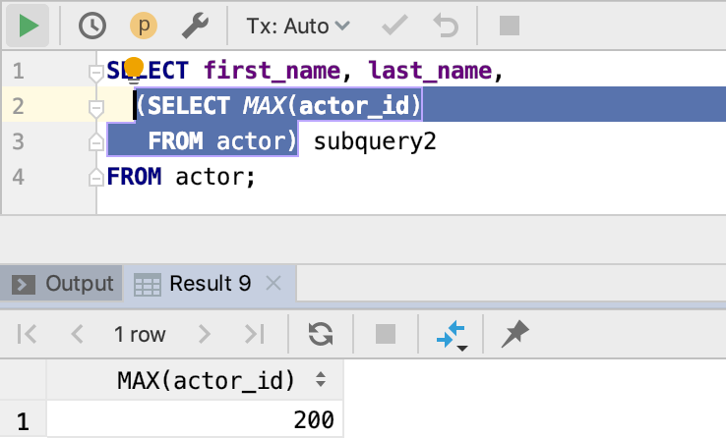This screenshot has width=726, height=438.
Task: Open compare data dropdown in results toolbar
Action: tap(451, 335)
